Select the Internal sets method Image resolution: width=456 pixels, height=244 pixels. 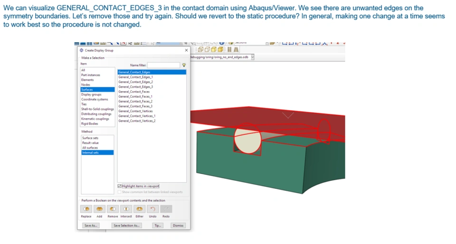coord(97,152)
